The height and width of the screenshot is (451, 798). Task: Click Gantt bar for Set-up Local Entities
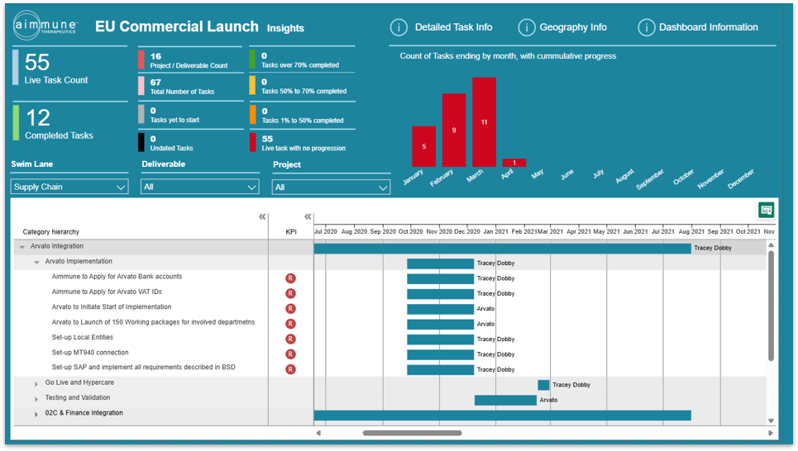click(440, 339)
